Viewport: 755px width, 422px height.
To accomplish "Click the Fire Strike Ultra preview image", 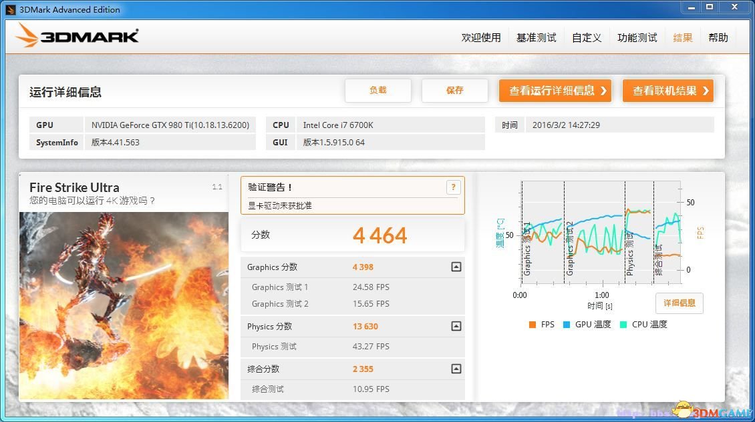I will point(124,306).
